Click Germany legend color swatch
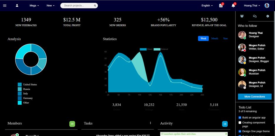This screenshot has width=275, height=136. [x=20, y=98]
